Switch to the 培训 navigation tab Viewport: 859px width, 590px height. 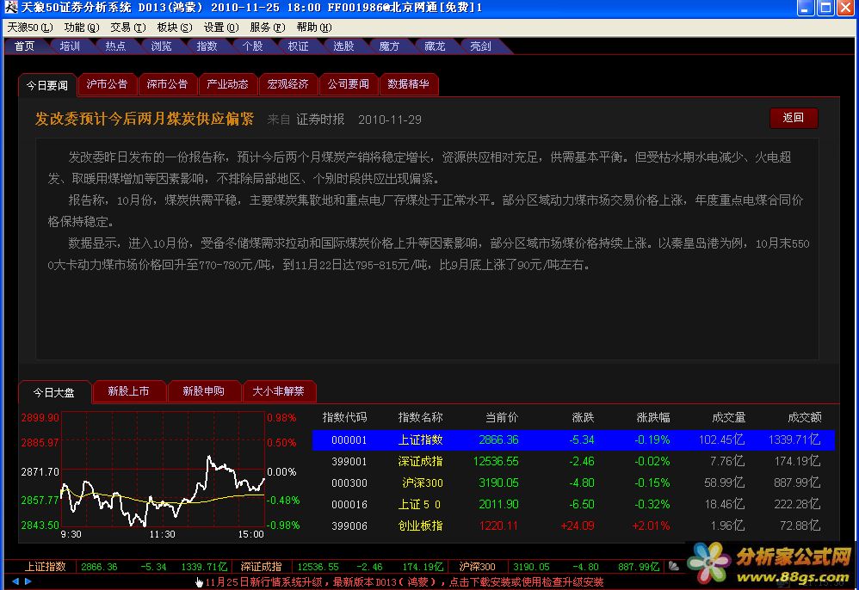[x=70, y=46]
